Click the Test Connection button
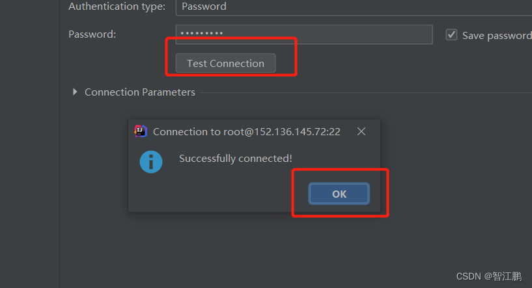532x288 pixels. 225,63
